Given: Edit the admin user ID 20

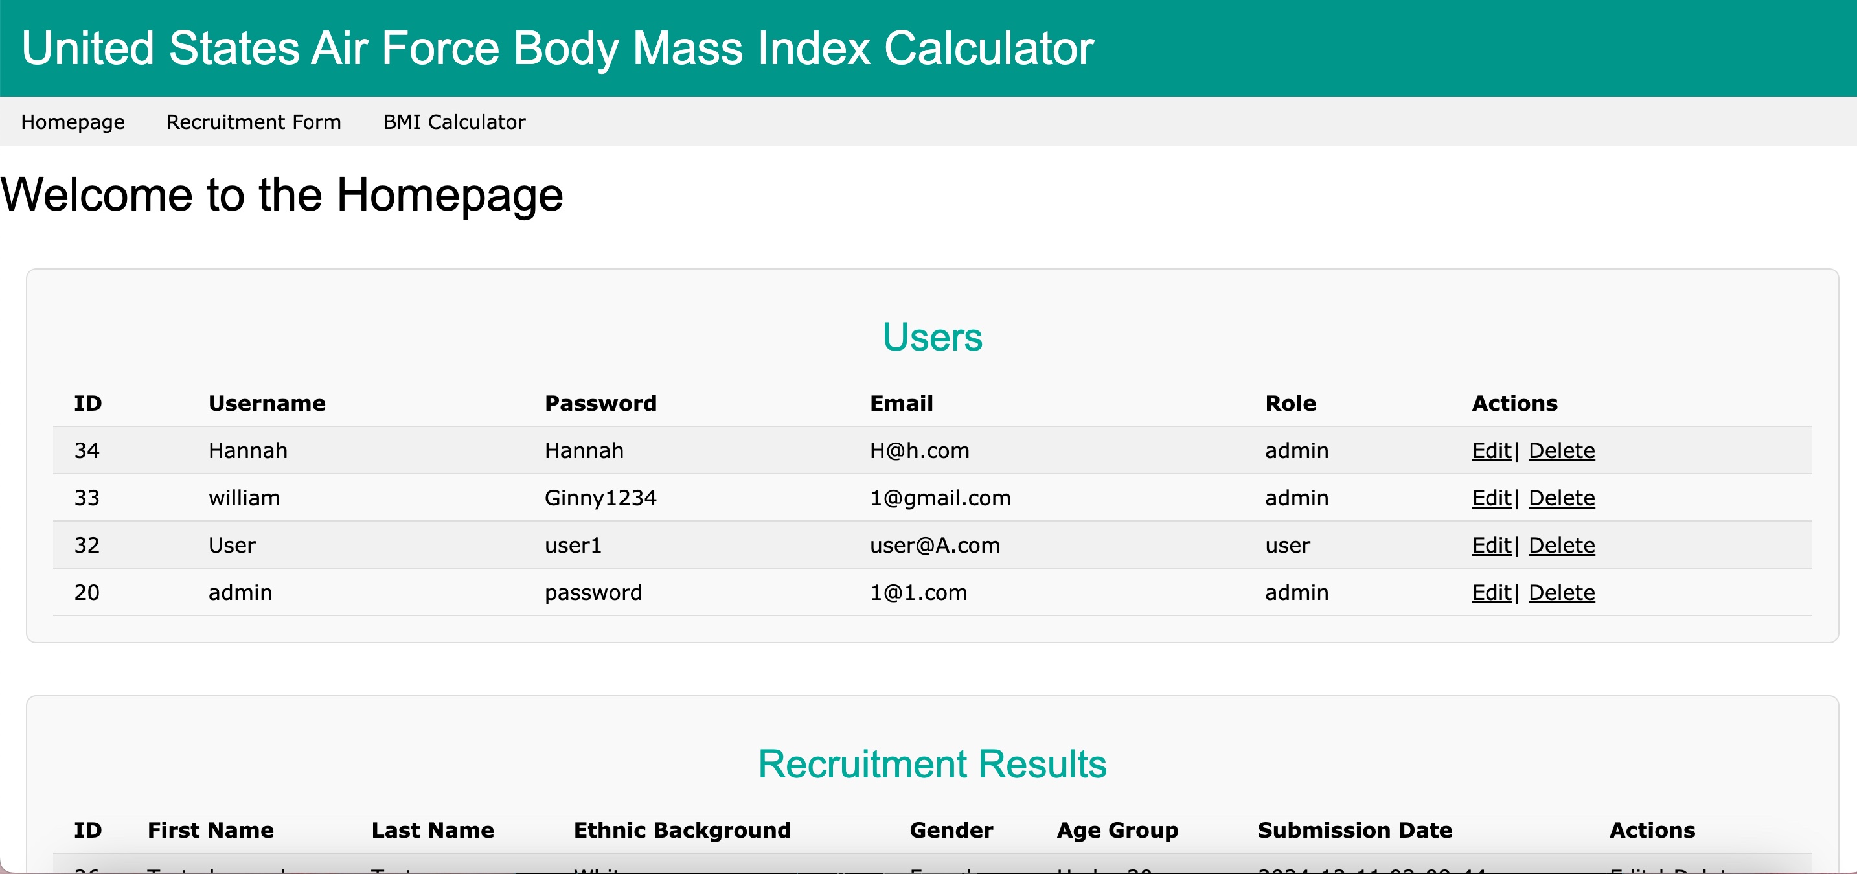Looking at the screenshot, I should 1491,593.
